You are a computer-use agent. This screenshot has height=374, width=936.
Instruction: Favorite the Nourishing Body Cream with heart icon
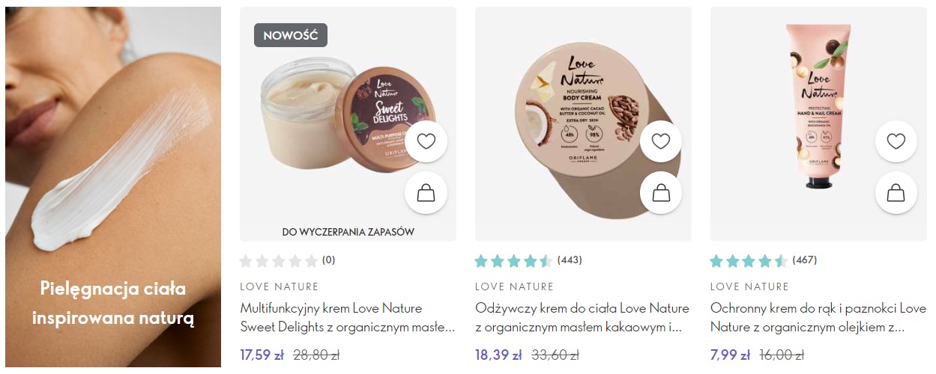(x=661, y=141)
